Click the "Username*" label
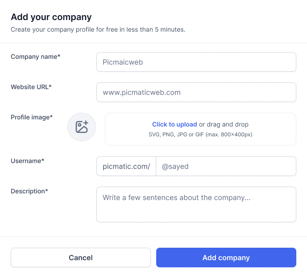Screen dimensions: 307x278 tap(27, 161)
